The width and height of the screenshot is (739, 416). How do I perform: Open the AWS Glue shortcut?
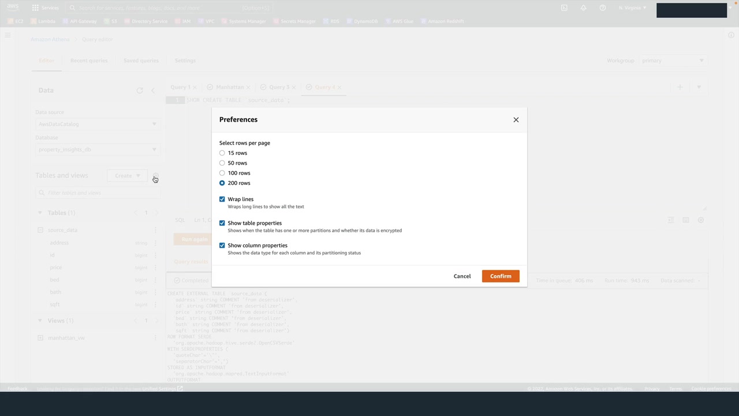399,21
